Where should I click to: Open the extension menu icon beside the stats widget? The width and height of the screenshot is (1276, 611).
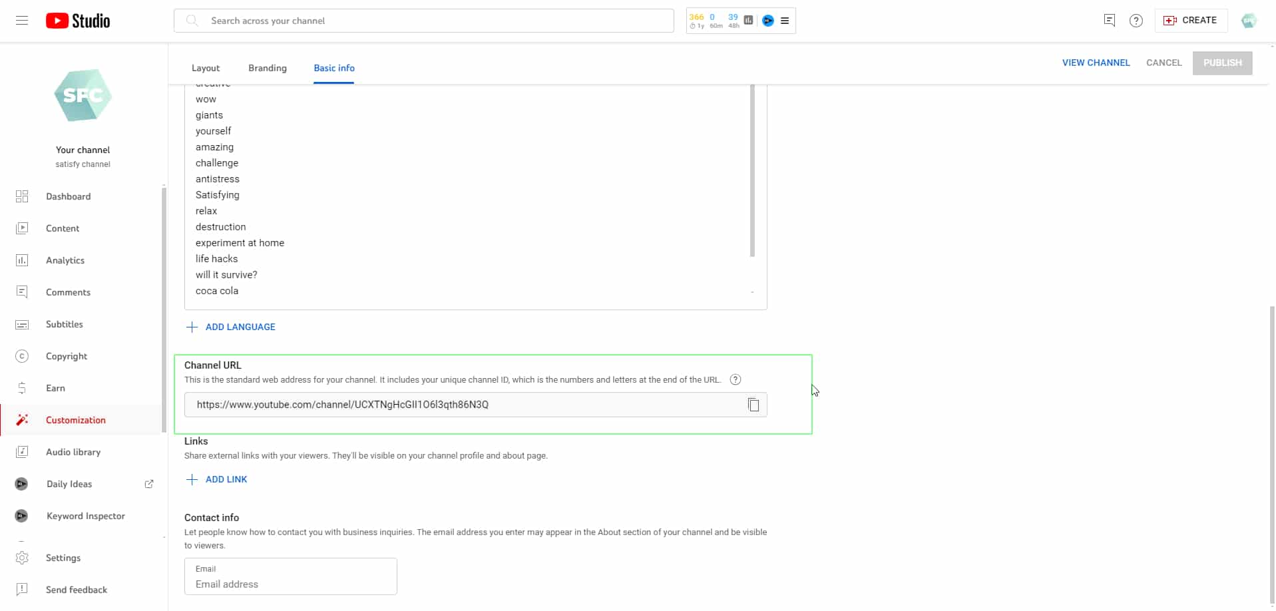coord(785,21)
